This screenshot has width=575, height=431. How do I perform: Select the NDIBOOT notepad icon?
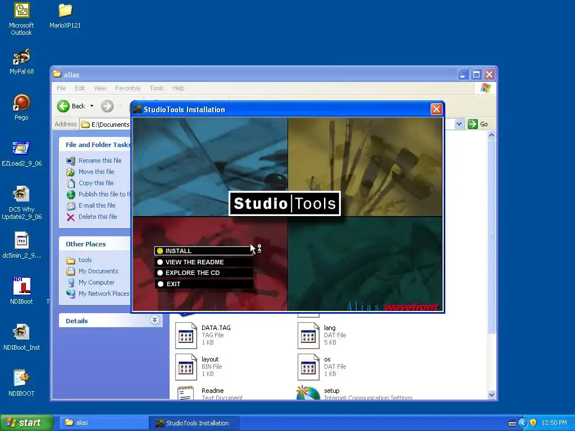pyautogui.click(x=21, y=383)
